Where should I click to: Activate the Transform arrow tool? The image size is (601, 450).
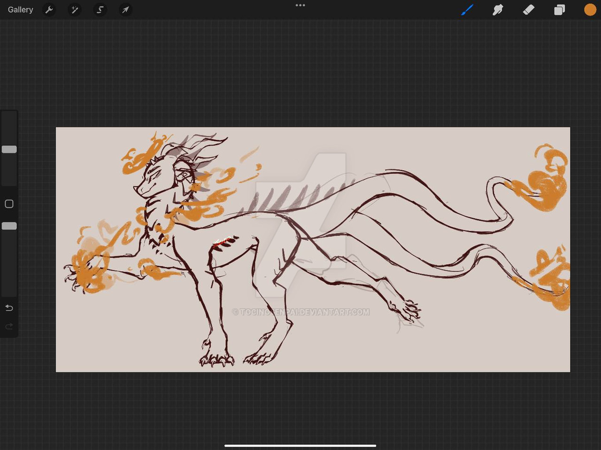(x=125, y=9)
